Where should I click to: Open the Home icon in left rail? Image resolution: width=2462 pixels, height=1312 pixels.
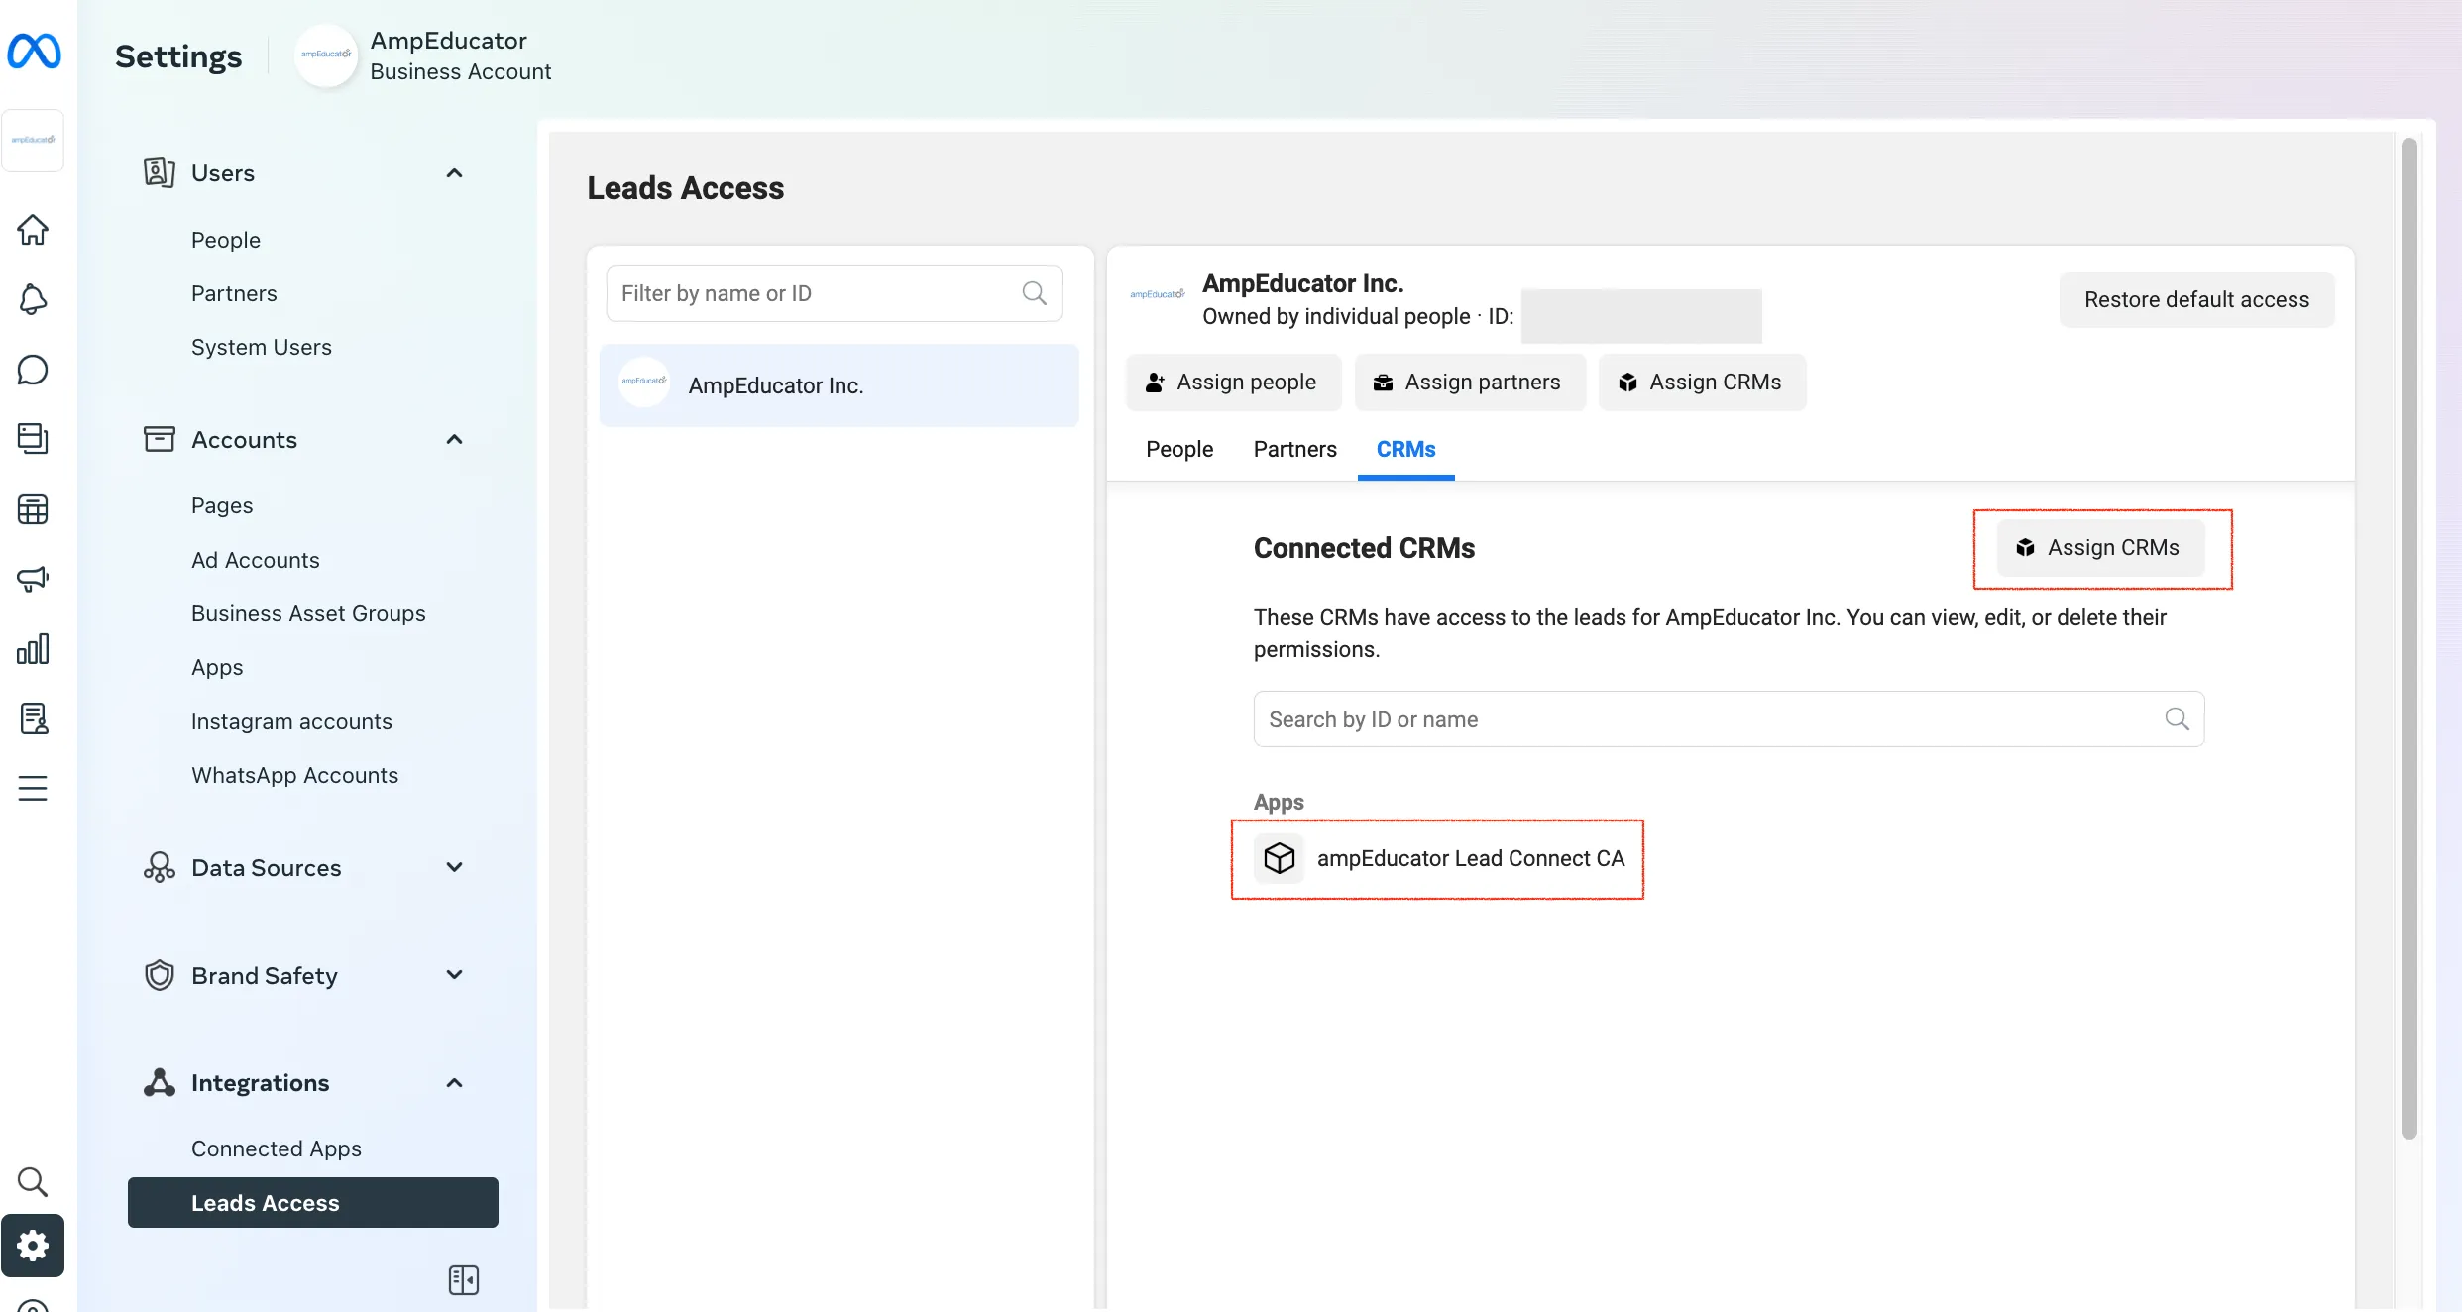pyautogui.click(x=33, y=230)
